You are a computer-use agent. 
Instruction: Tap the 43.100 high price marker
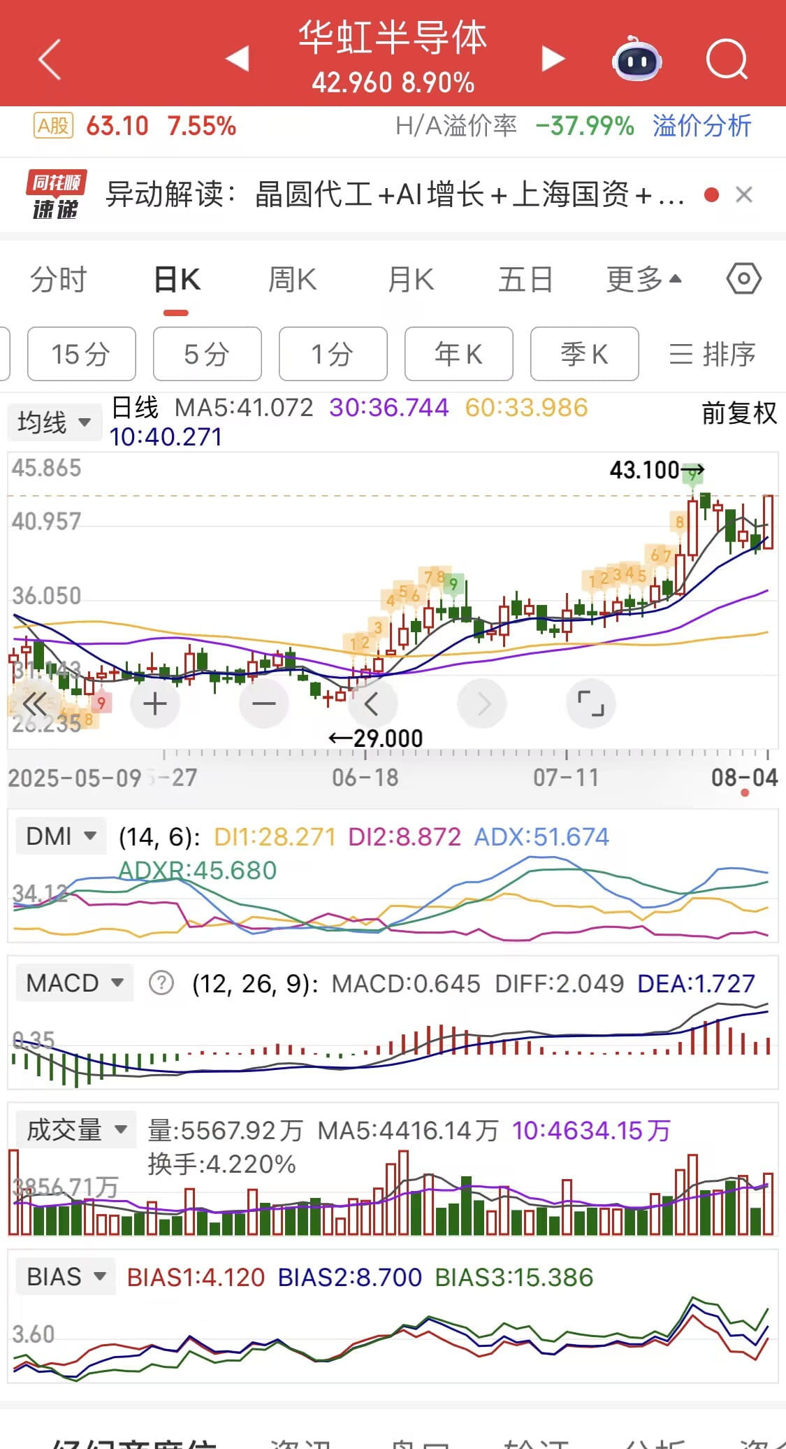pos(657,470)
